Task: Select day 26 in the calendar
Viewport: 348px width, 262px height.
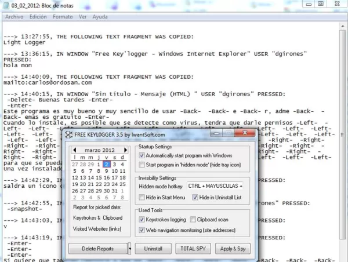Action: tap(75, 191)
